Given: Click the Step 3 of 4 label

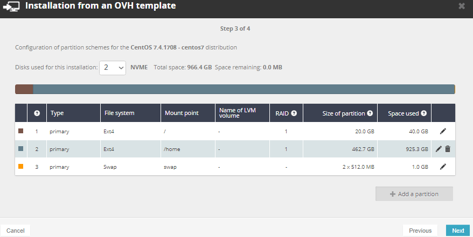Looking at the screenshot, I should coord(235,28).
